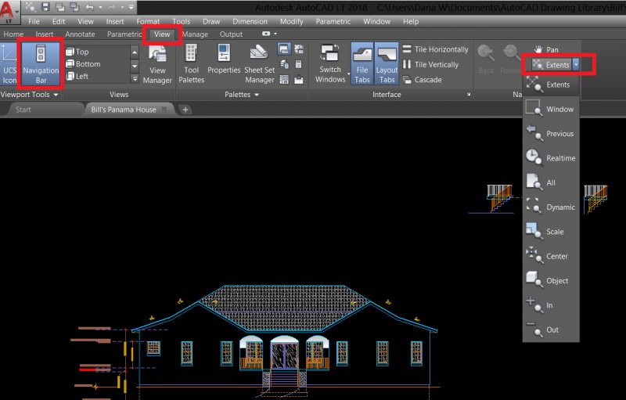This screenshot has height=400, width=626.
Task: Click the Save icon in the quick access toolbar
Action: [45, 7]
